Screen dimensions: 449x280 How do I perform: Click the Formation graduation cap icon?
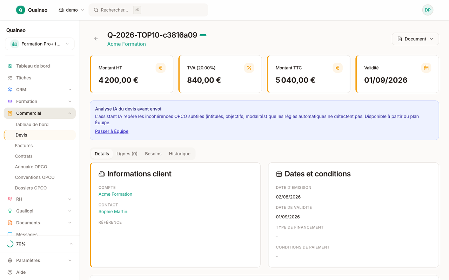pos(10,101)
